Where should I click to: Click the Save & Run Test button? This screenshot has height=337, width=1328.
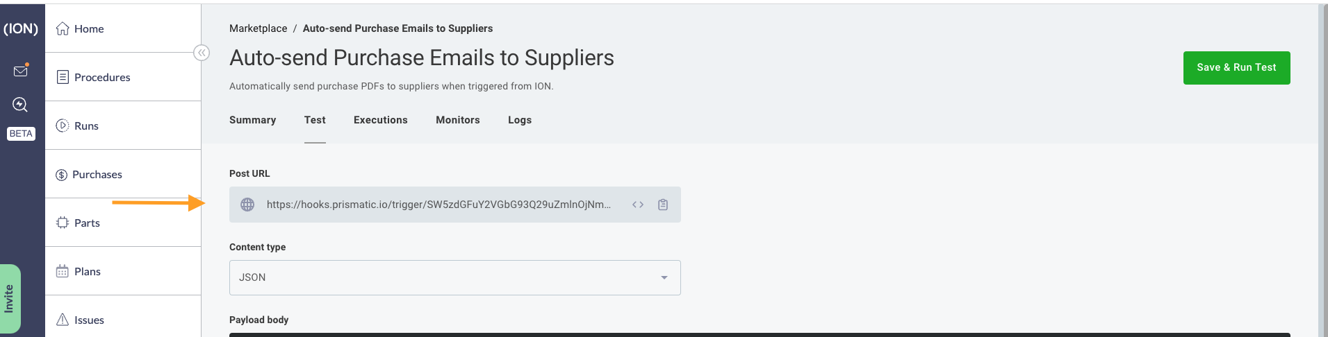click(x=1236, y=68)
